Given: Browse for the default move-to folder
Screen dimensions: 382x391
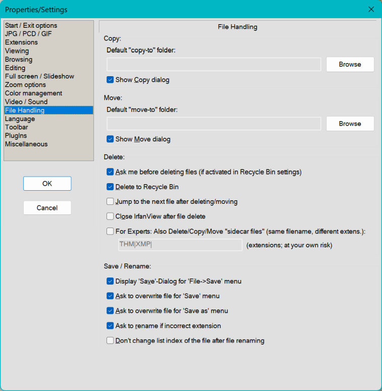Looking at the screenshot, I should 350,124.
